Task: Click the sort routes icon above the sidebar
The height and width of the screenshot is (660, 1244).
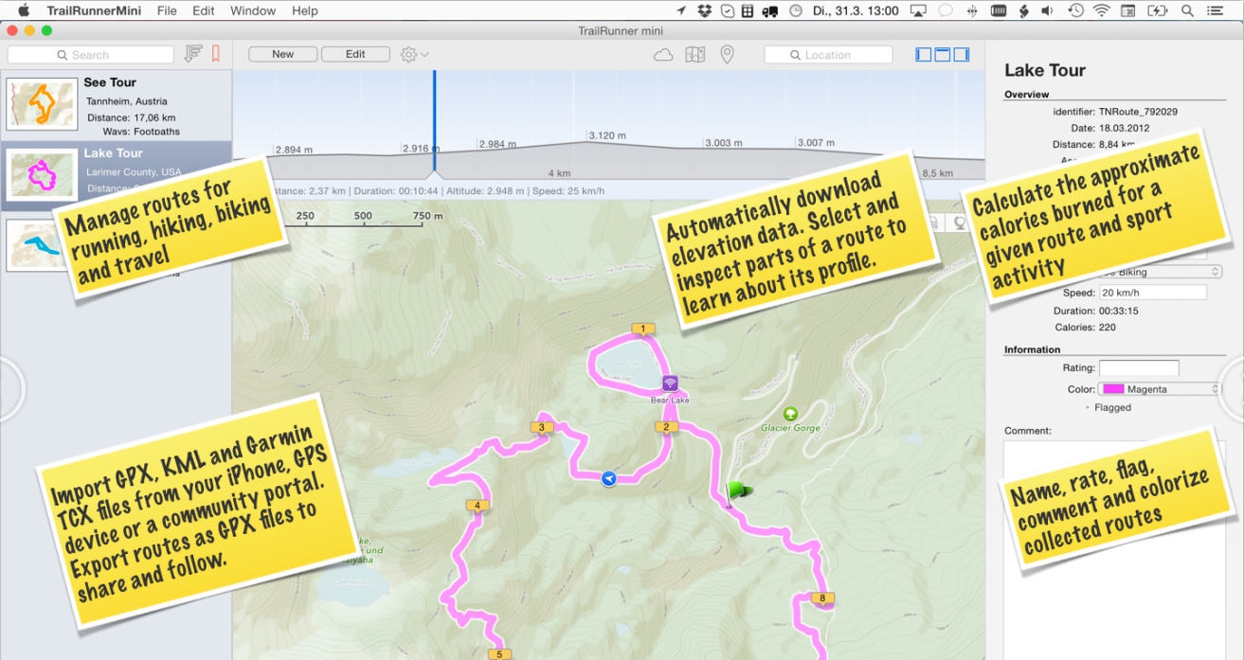Action: coord(193,54)
